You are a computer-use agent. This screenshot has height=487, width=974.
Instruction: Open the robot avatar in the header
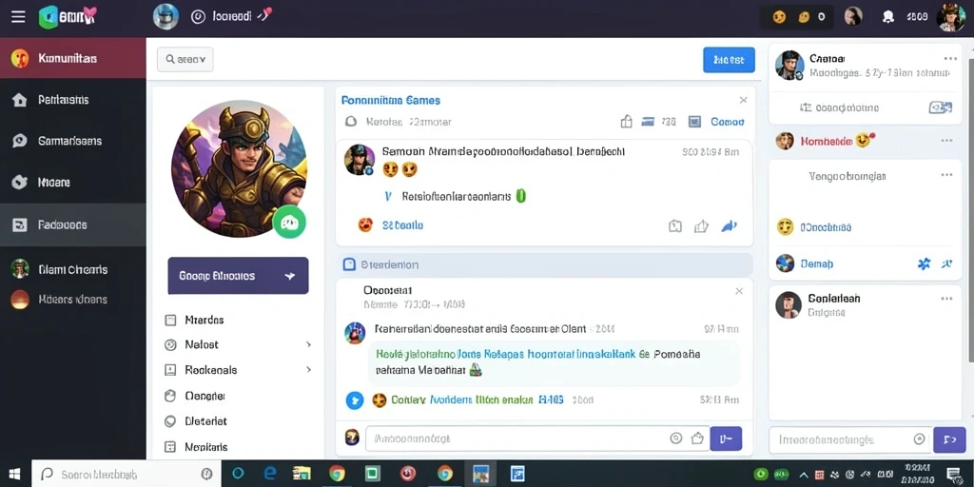coord(166,17)
